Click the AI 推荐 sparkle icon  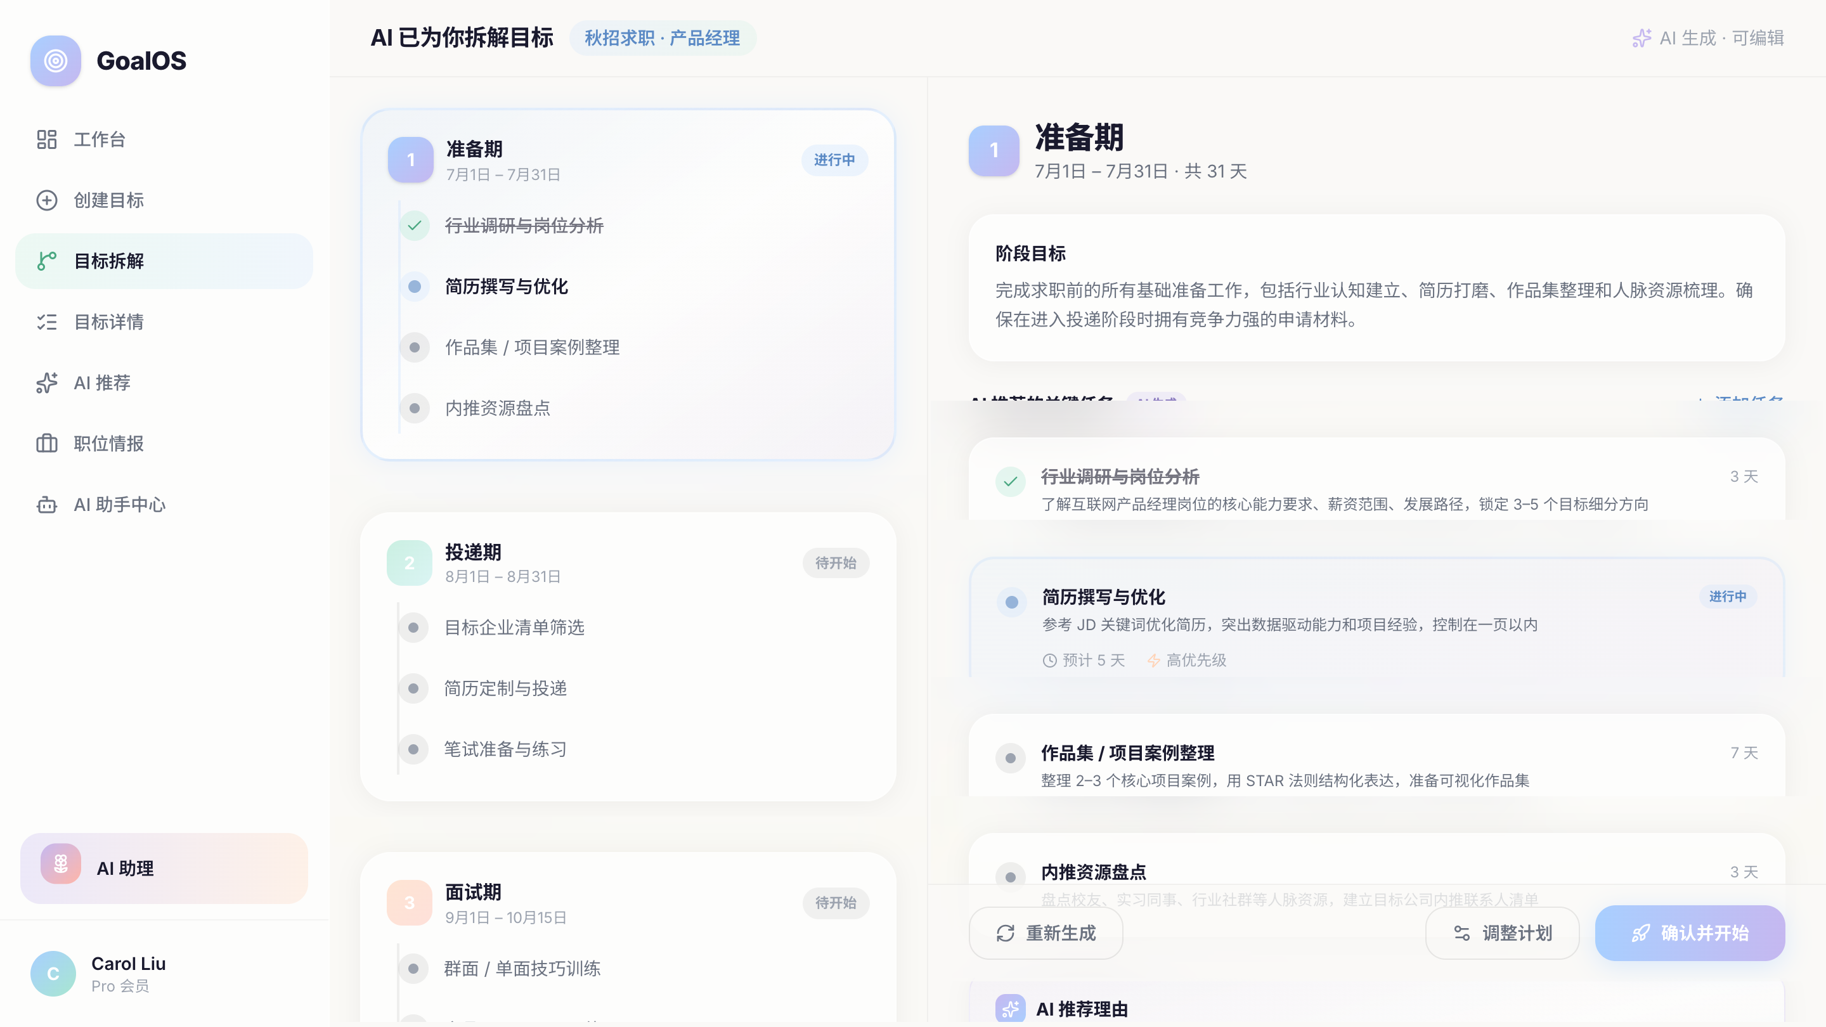pyautogui.click(x=47, y=384)
